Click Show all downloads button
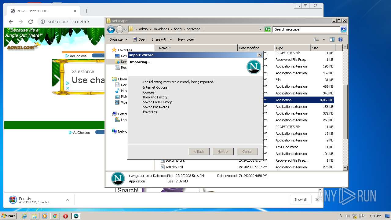 (x=301, y=200)
